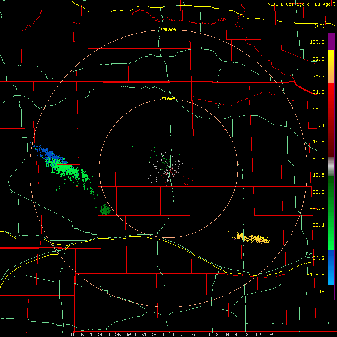Select the 76.7 scale value
Image resolution: width=337 pixels, height=337 pixels.
click(319, 75)
